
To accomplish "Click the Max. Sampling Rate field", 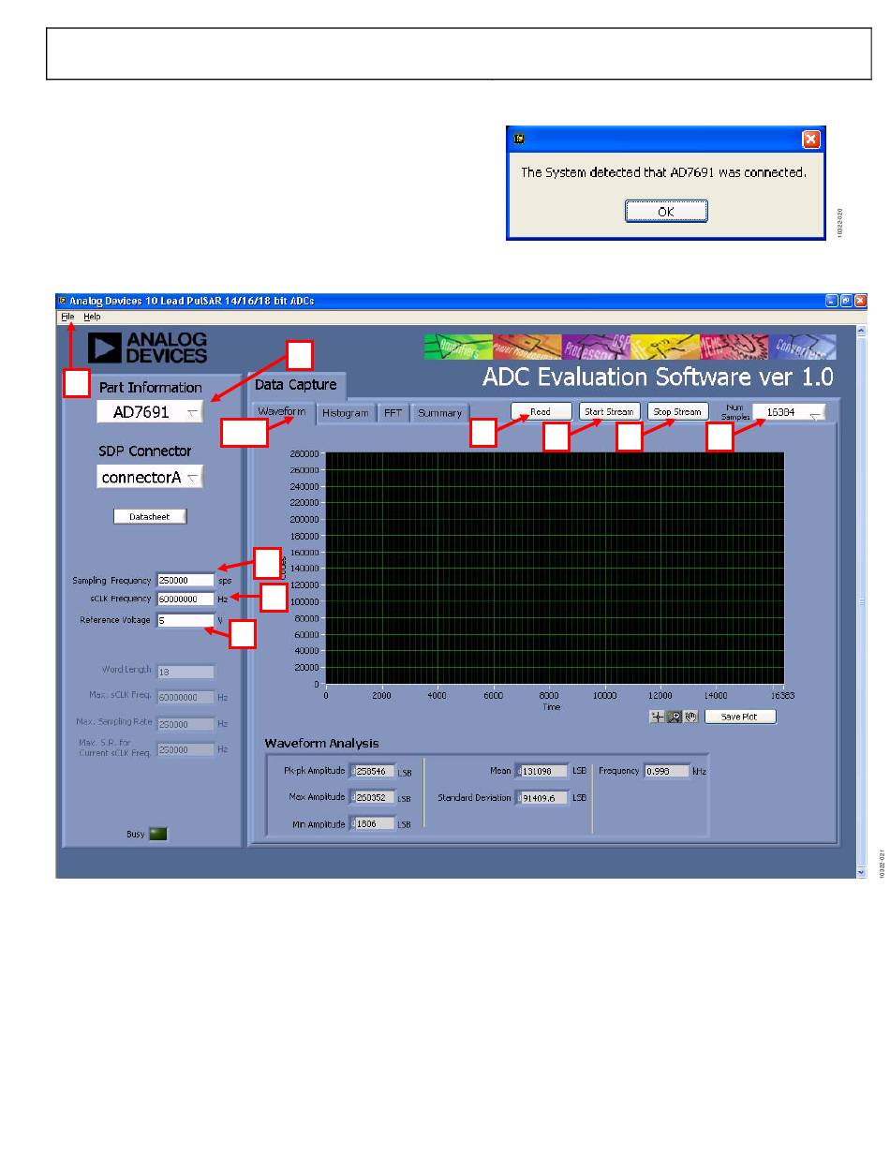I will [x=185, y=724].
